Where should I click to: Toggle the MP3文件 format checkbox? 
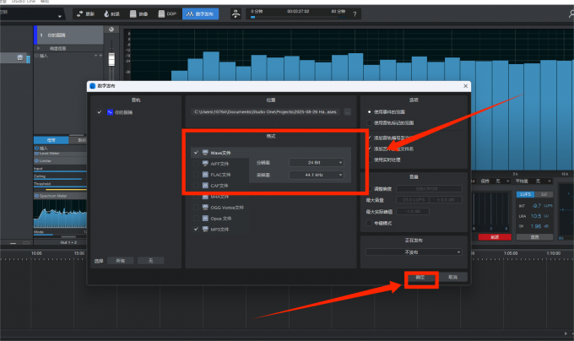(196, 229)
